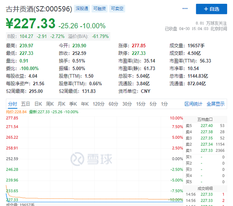Click 全屏显示 to view fullscreen
Image resolution: width=233 pixels, height=206 pixels.
(x=216, y=104)
